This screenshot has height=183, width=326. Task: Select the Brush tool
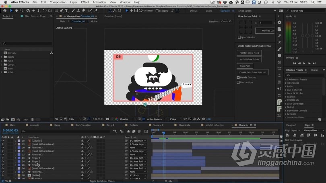(73, 10)
